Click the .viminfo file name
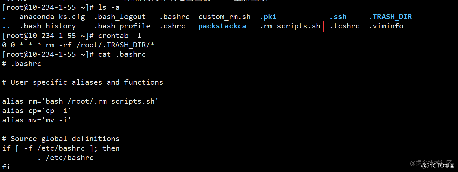The width and height of the screenshot is (458, 172). 386,26
